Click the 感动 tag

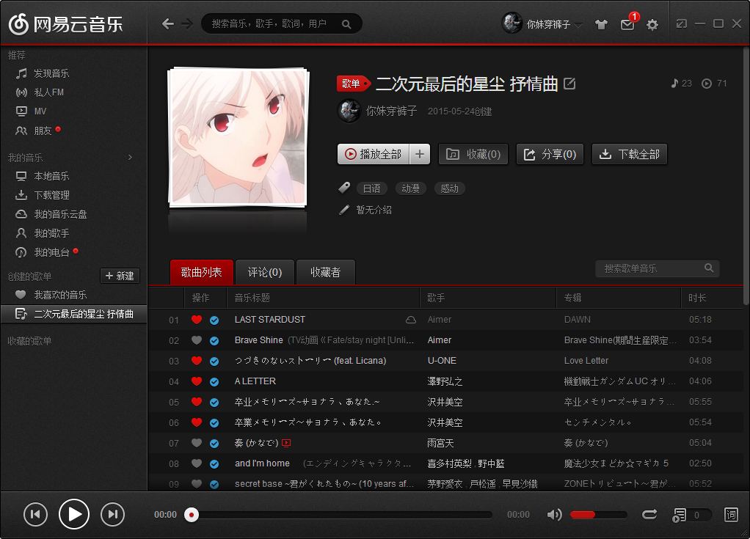pyautogui.click(x=450, y=188)
